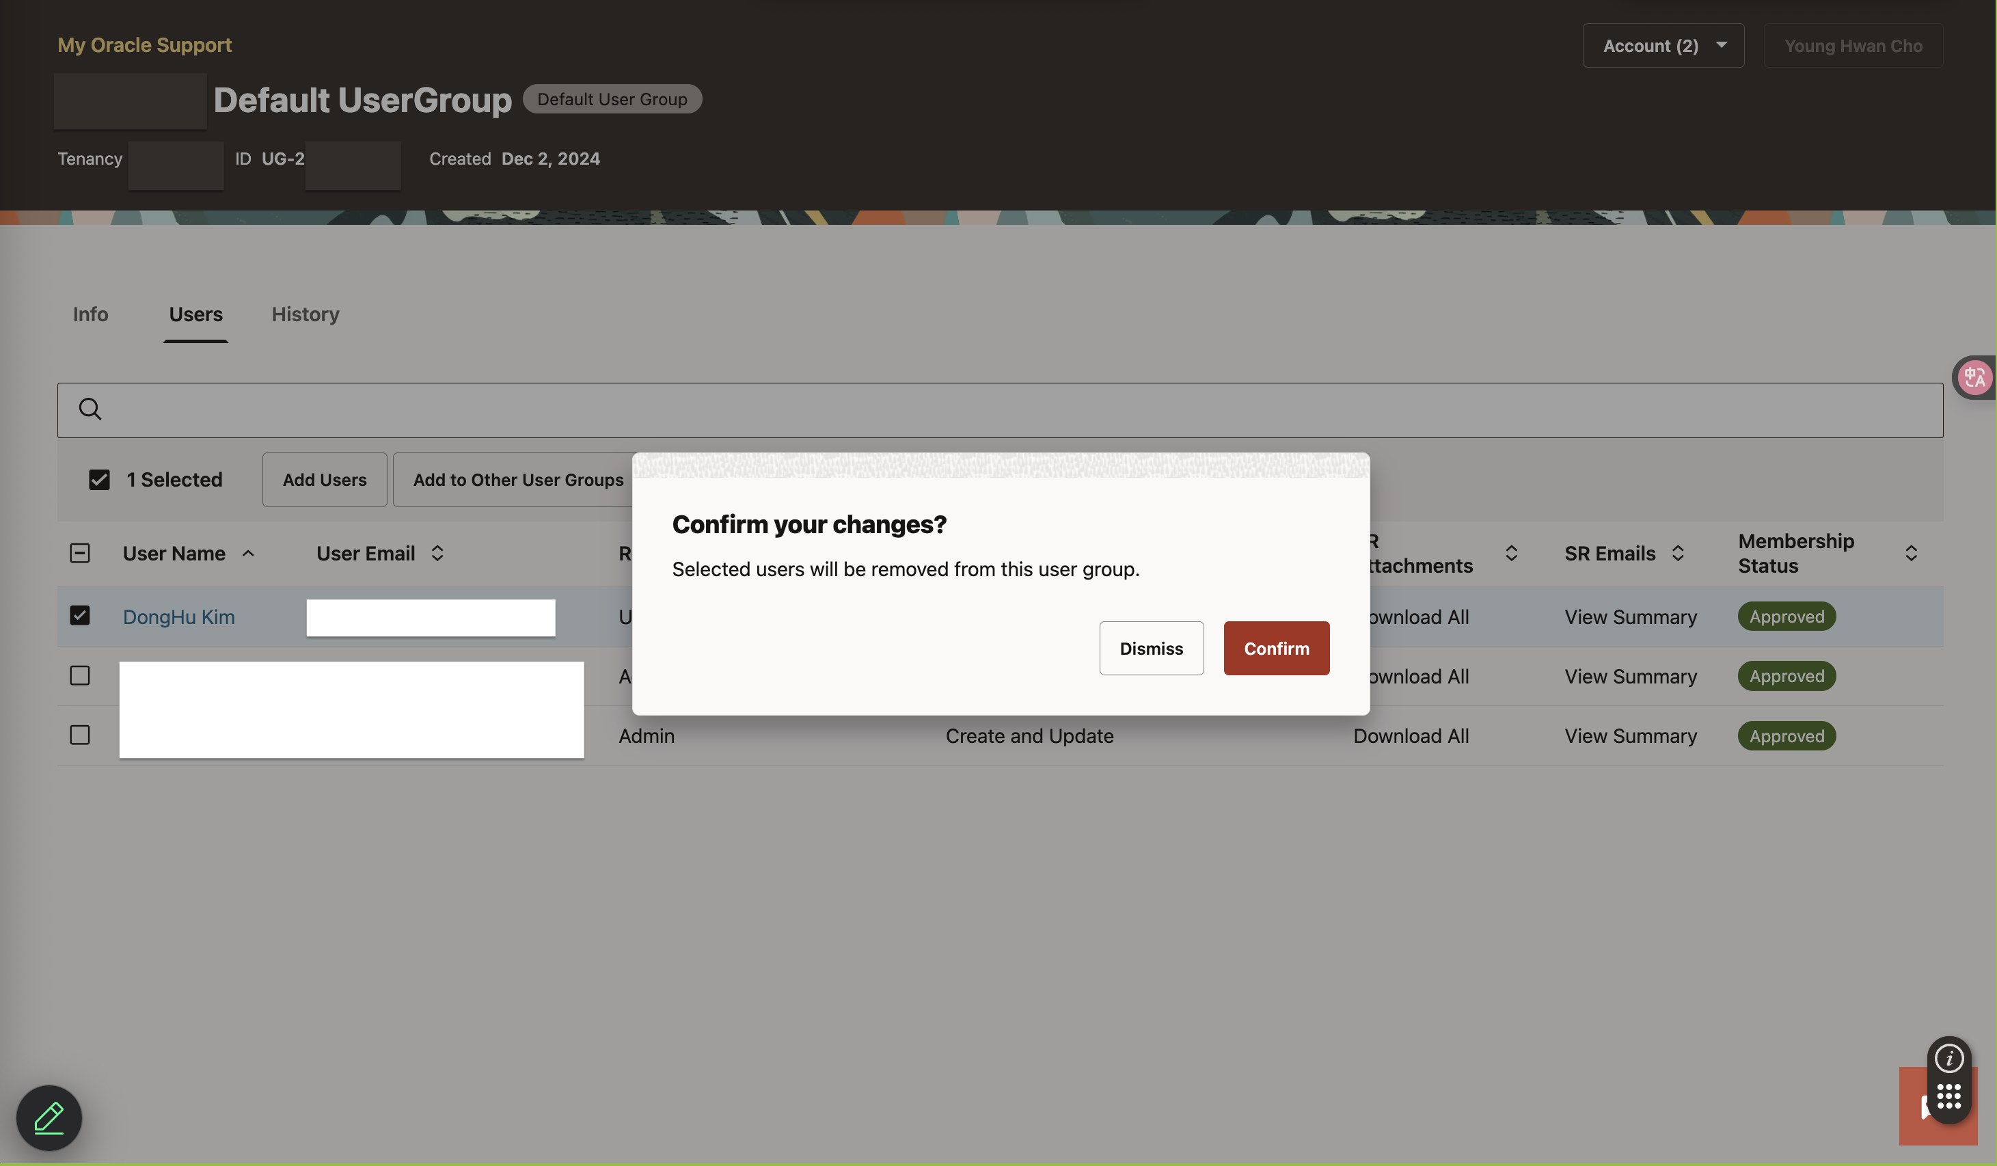This screenshot has height=1166, width=1997.
Task: Open the nine-dot grid menu icon
Action: click(1948, 1097)
